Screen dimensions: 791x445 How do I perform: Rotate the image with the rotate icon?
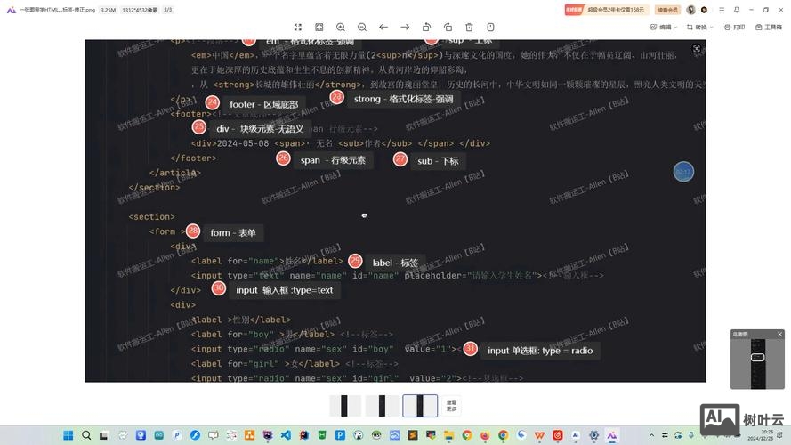426,28
